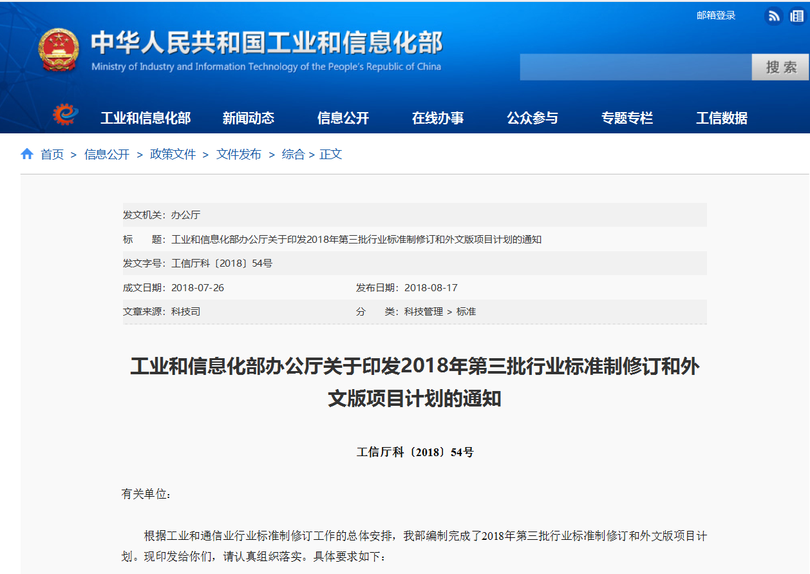Click the home icon in breadcrumb
This screenshot has width=810, height=574.
[x=27, y=154]
